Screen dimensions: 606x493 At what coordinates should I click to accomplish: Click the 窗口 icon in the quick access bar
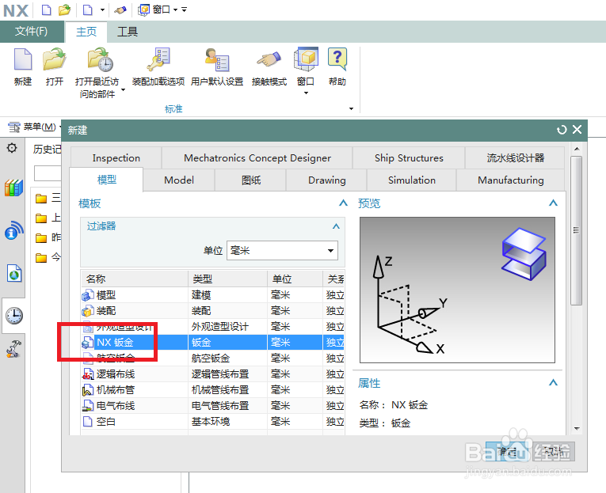143,9
